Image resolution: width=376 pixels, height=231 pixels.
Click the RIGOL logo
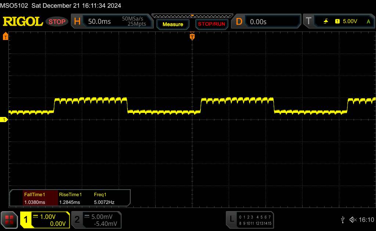pyautogui.click(x=23, y=22)
